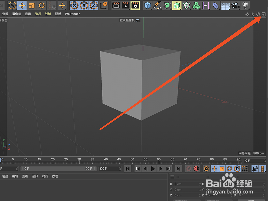Toggle Z axis lock
268x201 pixels.
(x=94, y=5)
